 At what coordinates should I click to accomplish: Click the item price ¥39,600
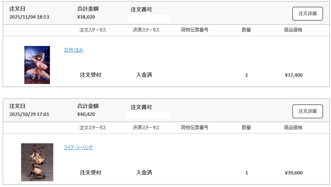tap(294, 173)
